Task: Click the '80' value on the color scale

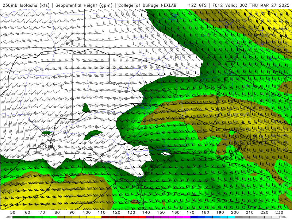Action: click(57, 212)
